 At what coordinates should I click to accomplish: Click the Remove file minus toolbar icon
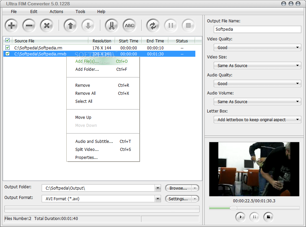[x=29, y=25]
